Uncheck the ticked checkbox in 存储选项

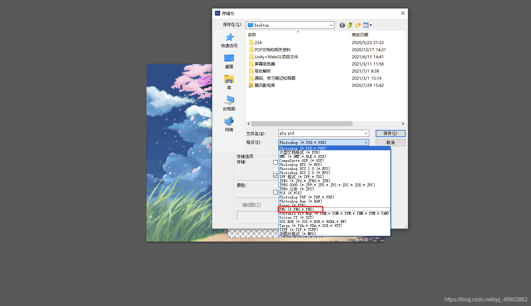tap(275, 175)
